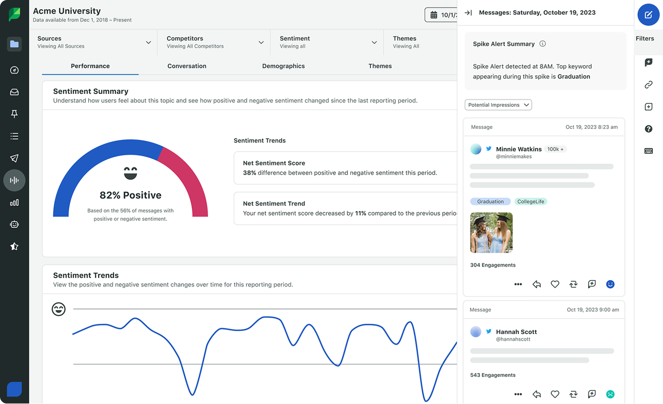
Task: Open the compose pencil button at top right
Action: click(648, 15)
